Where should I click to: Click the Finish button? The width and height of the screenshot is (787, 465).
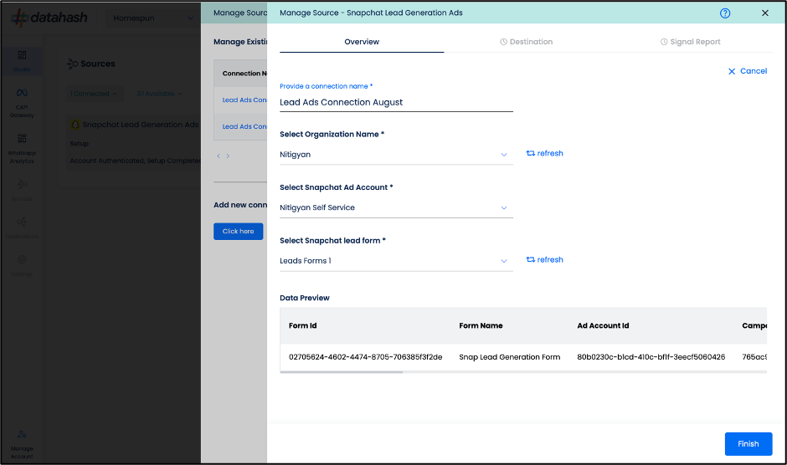click(x=748, y=444)
